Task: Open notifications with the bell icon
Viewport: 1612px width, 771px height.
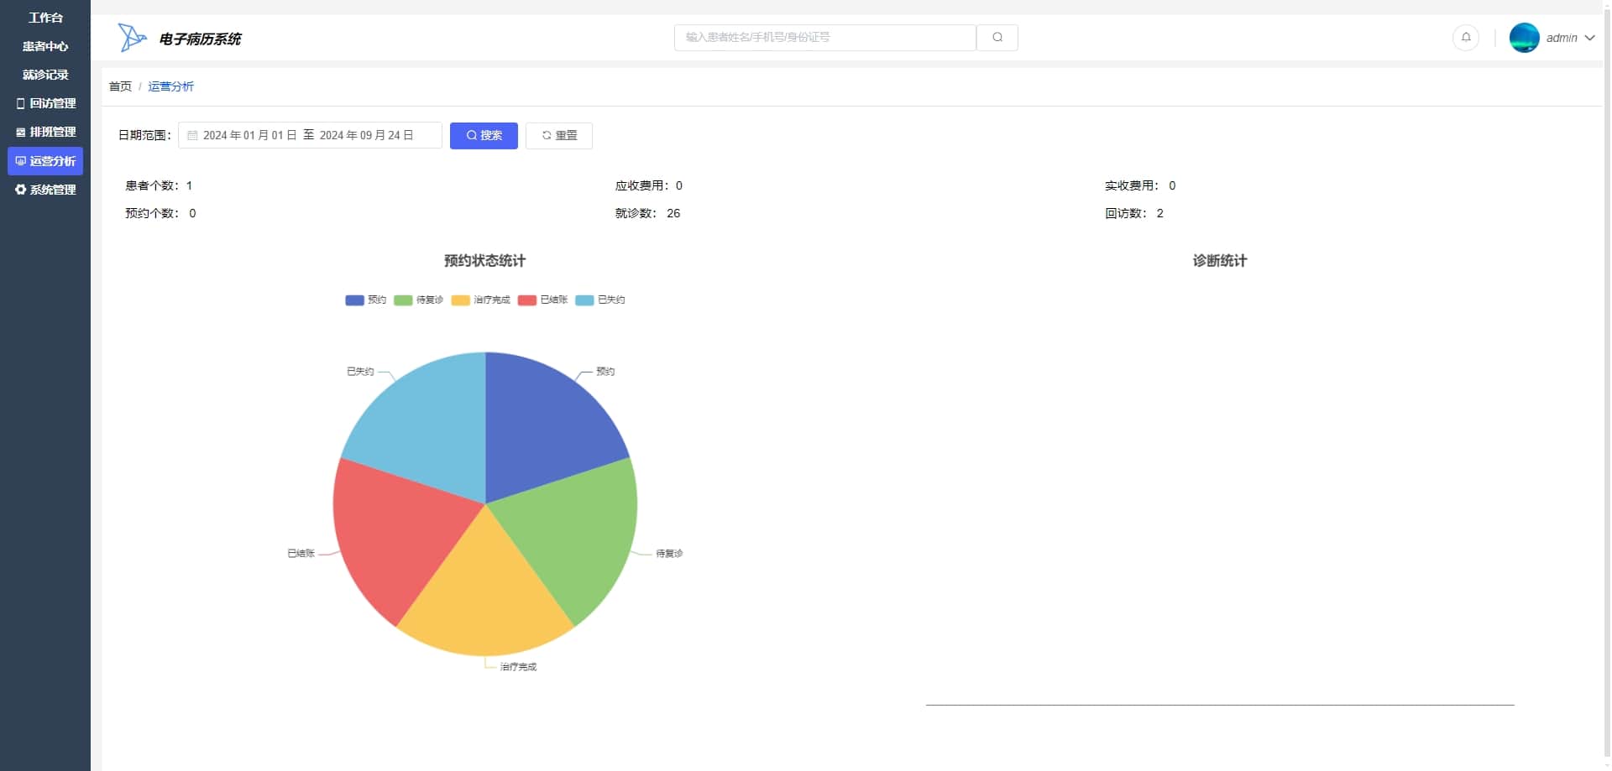Action: click(x=1466, y=38)
